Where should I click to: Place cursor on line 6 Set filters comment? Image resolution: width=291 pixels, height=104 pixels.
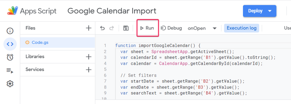138,75
